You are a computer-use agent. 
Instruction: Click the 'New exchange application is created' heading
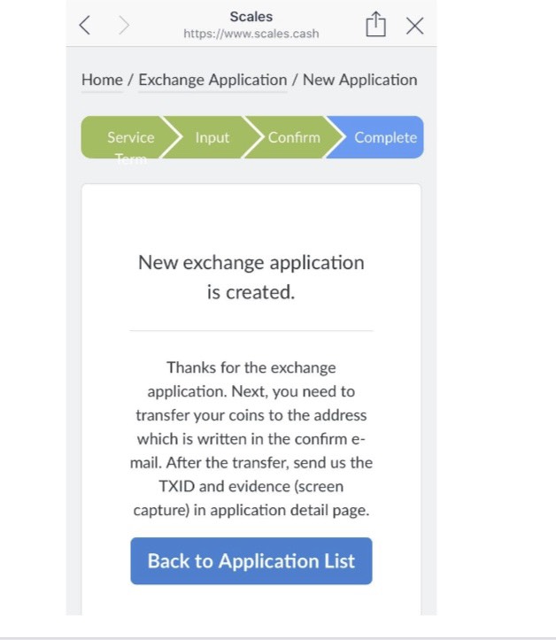click(251, 277)
